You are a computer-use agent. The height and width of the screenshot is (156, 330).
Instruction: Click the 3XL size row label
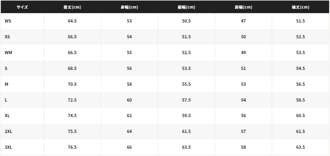pyautogui.click(x=9, y=147)
